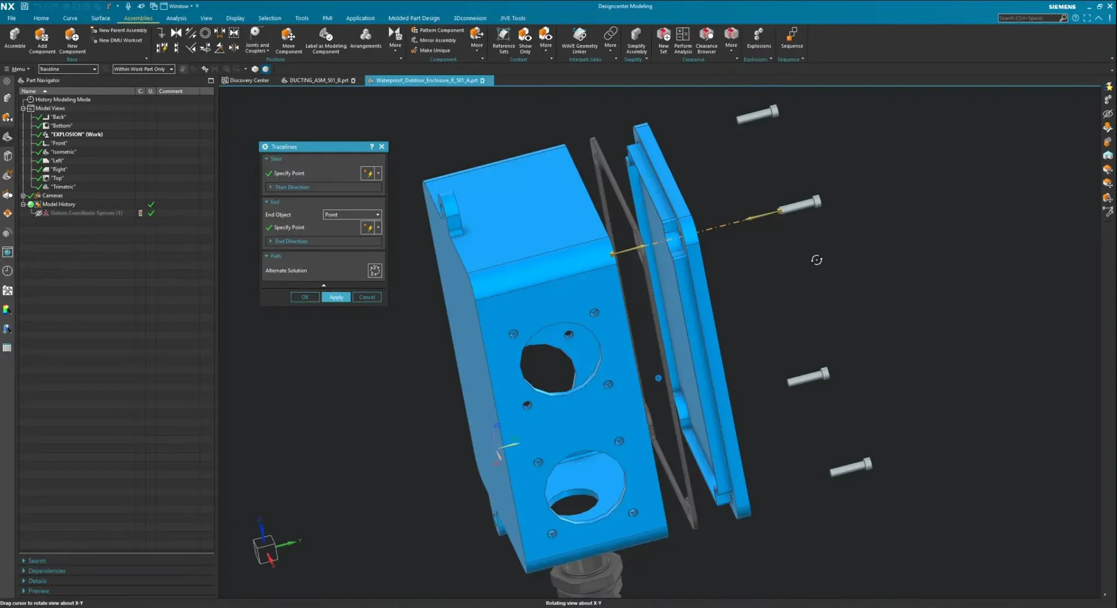Open More under the Clearance group
The image size is (1117, 608).
click(731, 39)
